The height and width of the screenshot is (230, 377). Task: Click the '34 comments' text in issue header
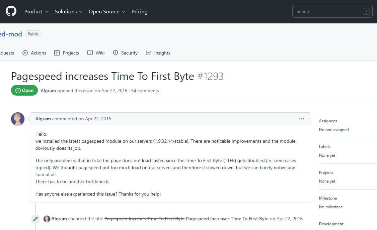click(145, 91)
